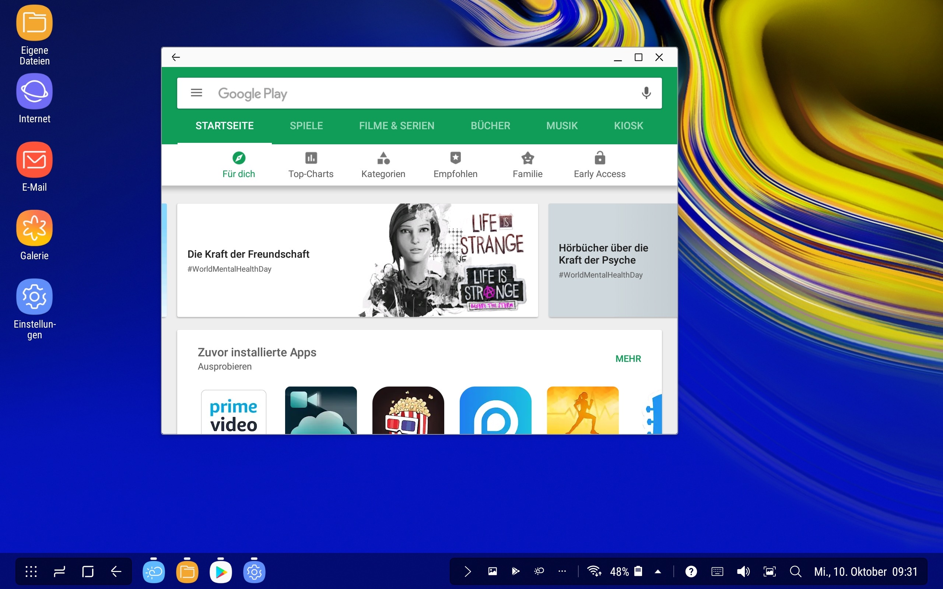943x589 pixels.
Task: Open the Google Play hamburger menu
Action: (196, 93)
